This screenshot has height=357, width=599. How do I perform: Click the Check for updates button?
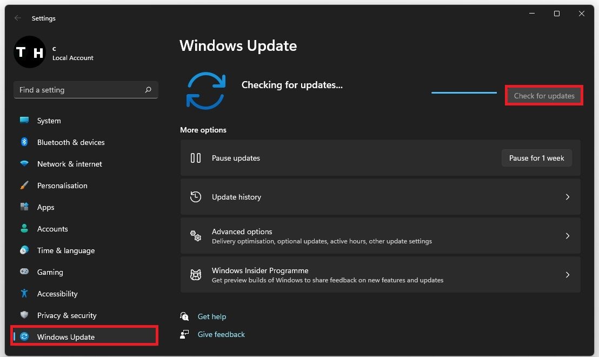(x=544, y=96)
